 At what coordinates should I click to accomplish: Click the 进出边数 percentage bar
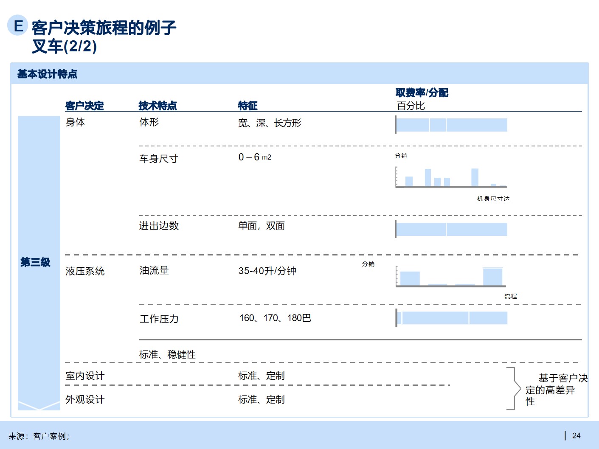(x=451, y=229)
